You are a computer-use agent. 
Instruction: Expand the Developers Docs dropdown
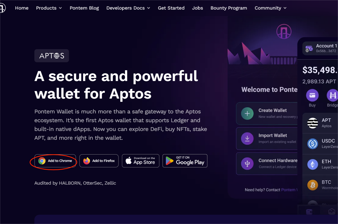pyautogui.click(x=128, y=8)
